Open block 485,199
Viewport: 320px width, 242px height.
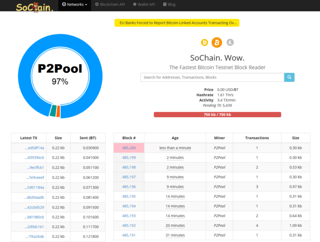(129, 158)
